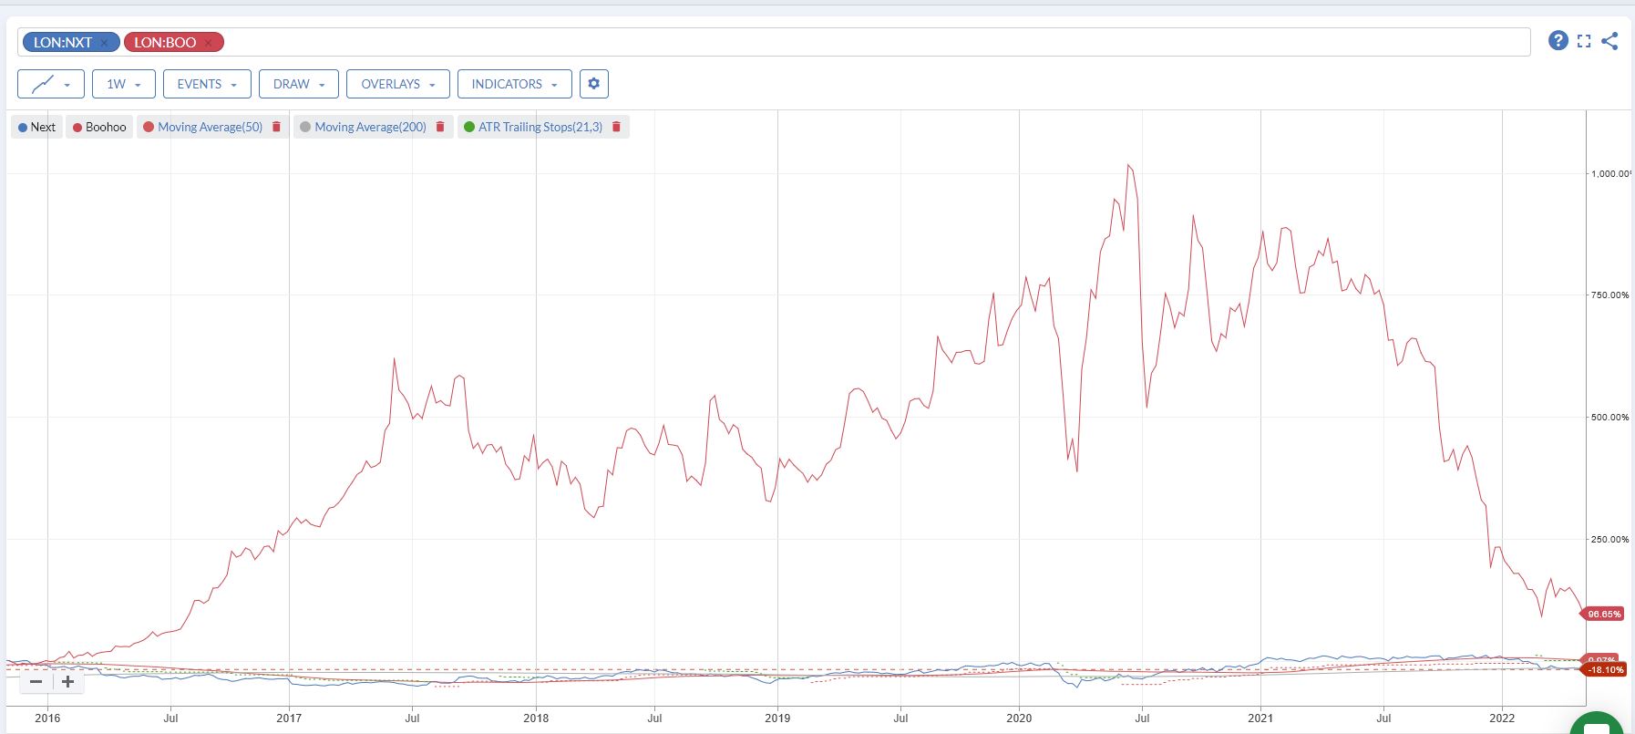This screenshot has width=1635, height=734.
Task: Open the chart type dropdown
Action: pyautogui.click(x=51, y=84)
